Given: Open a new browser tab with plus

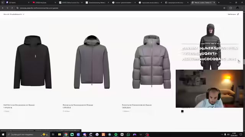Looking at the screenshot, I should point(219,3).
